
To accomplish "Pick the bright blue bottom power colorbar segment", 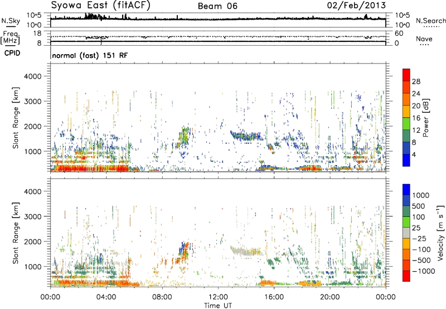I will (x=406, y=160).
